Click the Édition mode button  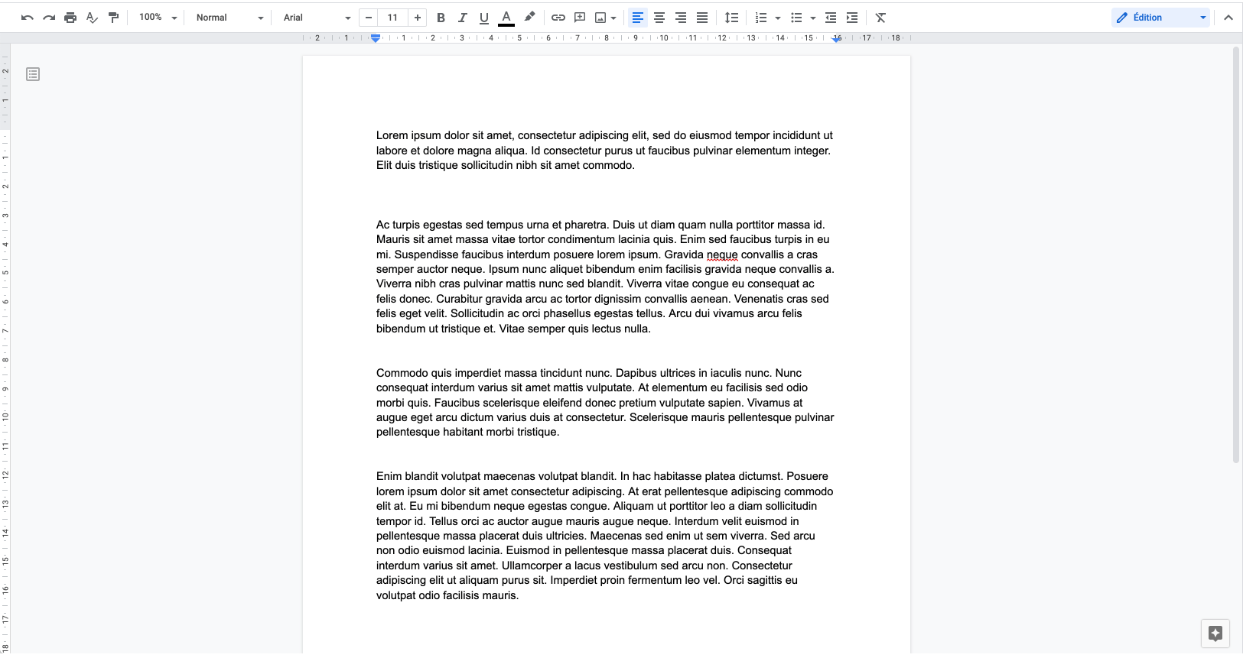(1152, 18)
